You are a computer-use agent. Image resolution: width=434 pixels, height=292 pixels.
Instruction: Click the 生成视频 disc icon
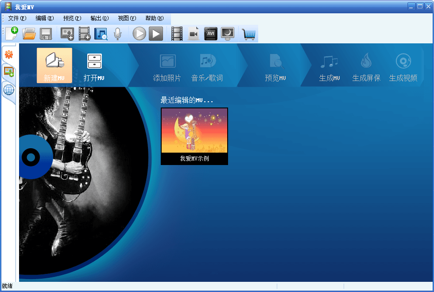pos(403,61)
